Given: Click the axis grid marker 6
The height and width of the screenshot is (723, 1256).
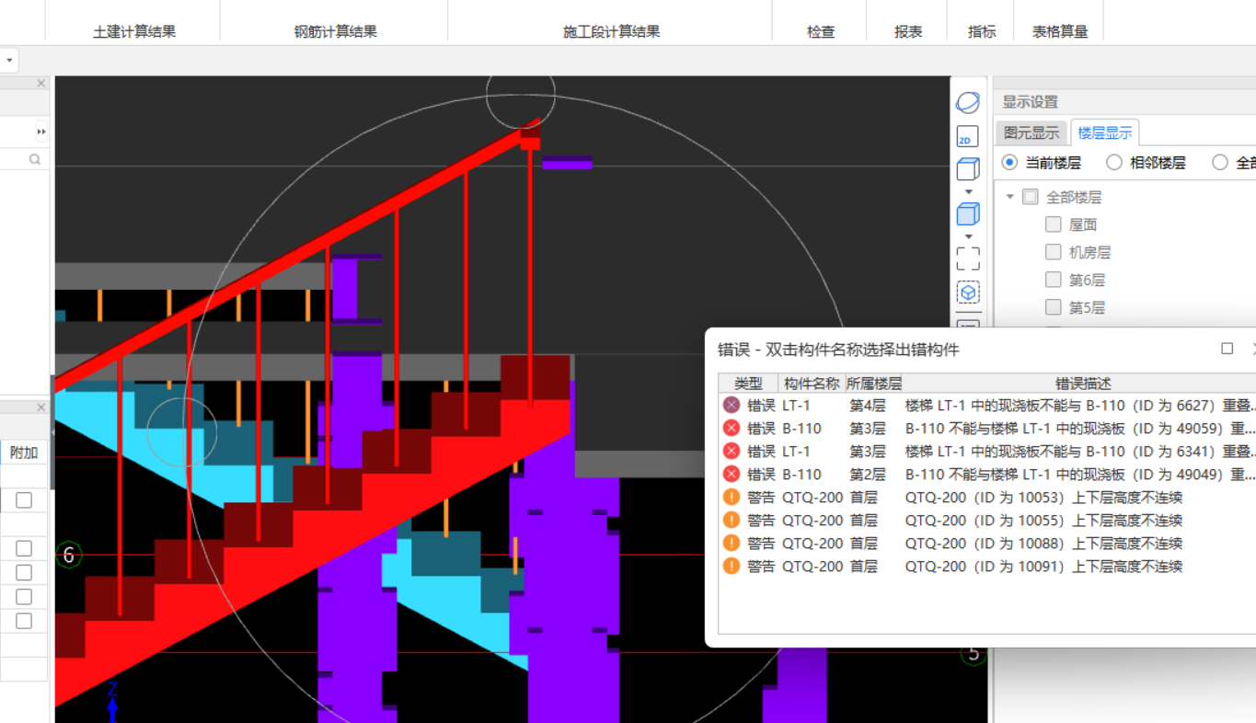Looking at the screenshot, I should 68,555.
